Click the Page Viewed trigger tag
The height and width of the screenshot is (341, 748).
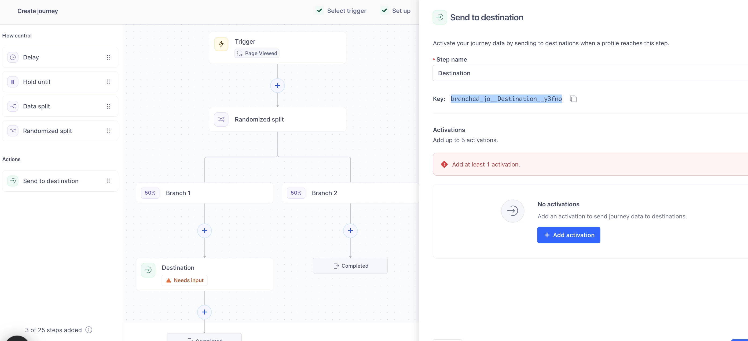[x=257, y=53]
